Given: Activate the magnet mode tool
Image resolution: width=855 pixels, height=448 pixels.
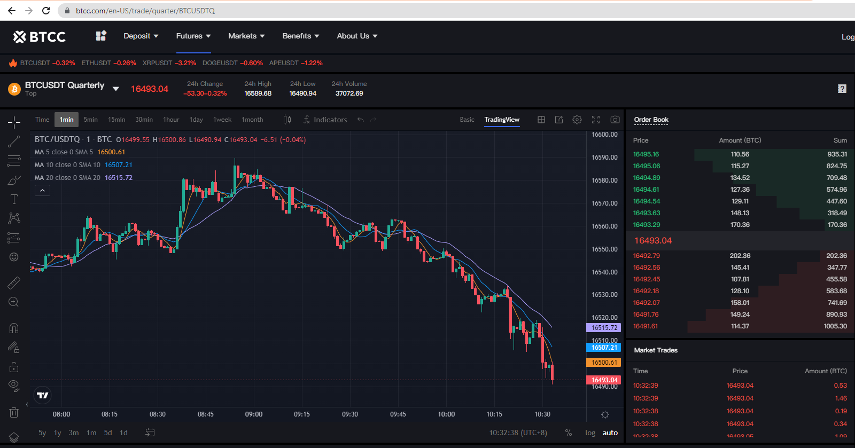Looking at the screenshot, I should point(14,328).
